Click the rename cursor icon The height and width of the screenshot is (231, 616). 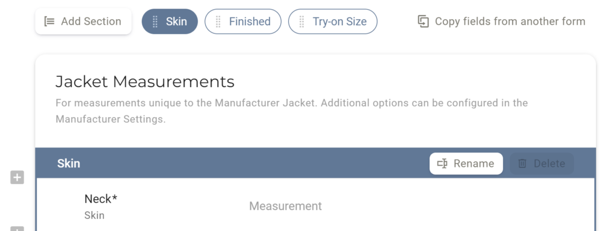coord(442,164)
